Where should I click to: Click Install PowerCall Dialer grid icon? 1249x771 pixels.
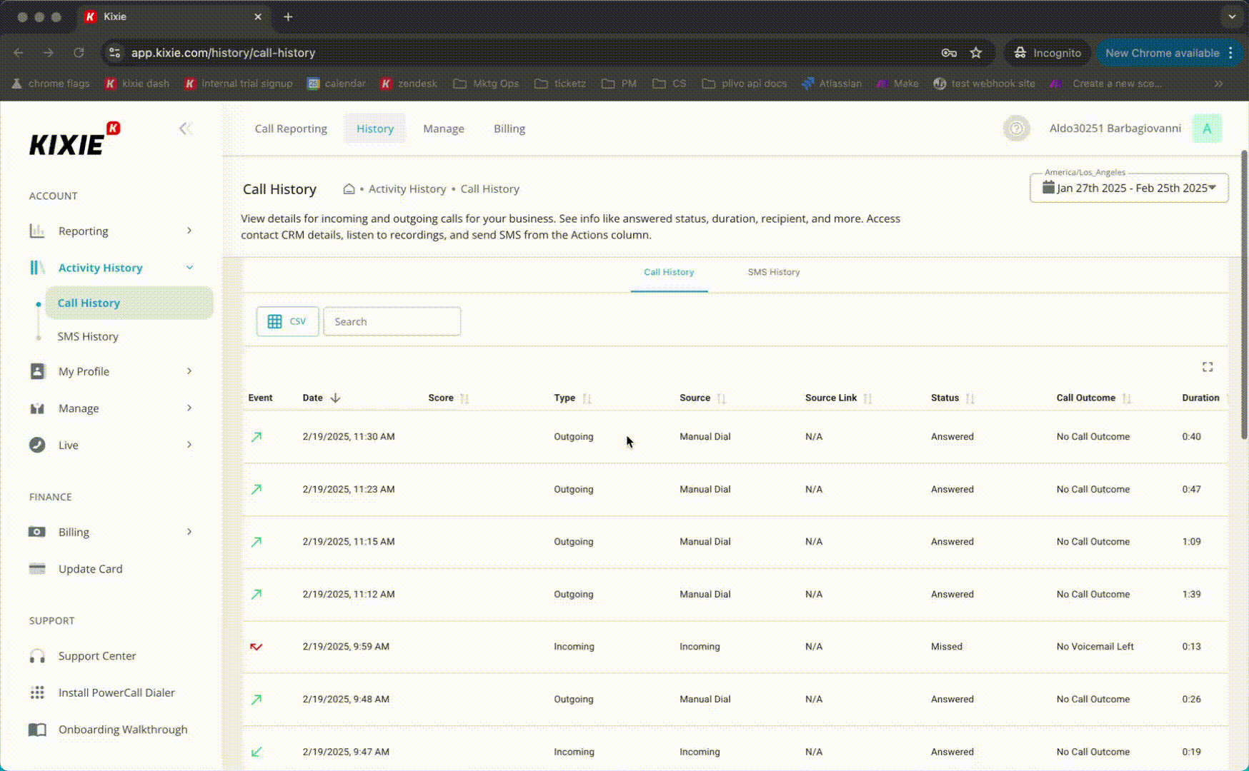[x=37, y=692]
